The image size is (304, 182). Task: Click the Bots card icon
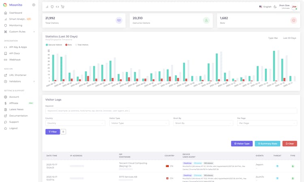(x=293, y=20)
